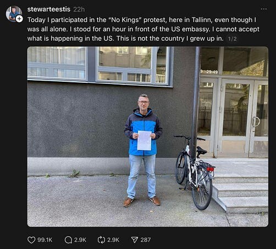Open the 1/2 thread part indicator

coord(232,39)
